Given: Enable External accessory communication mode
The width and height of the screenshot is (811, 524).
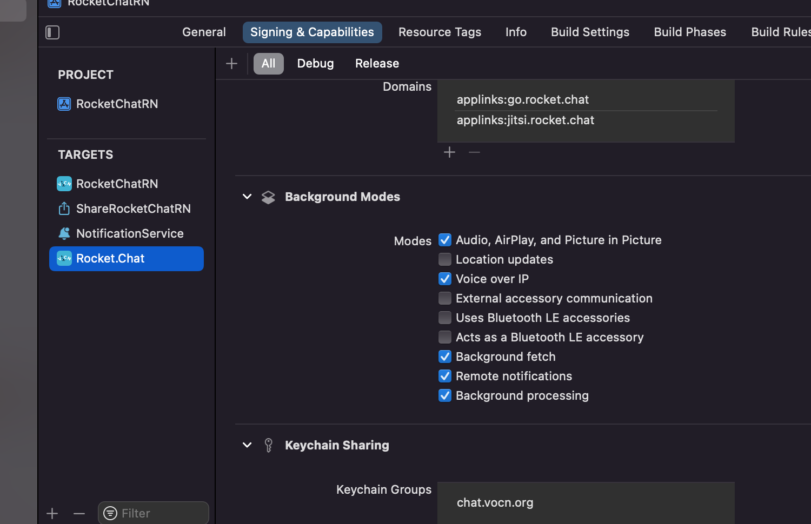Looking at the screenshot, I should coord(445,298).
